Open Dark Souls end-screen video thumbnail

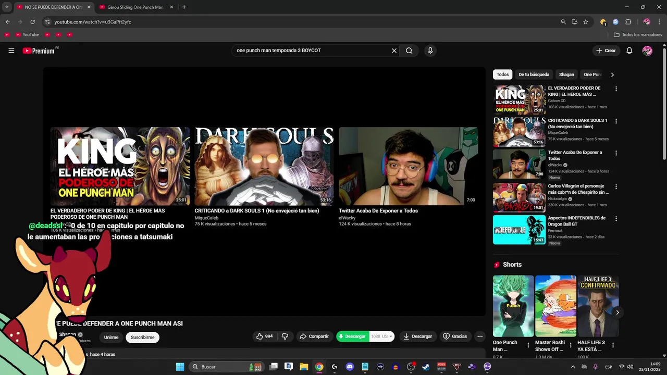pyautogui.click(x=264, y=166)
